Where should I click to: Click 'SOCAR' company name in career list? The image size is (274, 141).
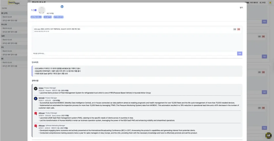click(x=41, y=98)
